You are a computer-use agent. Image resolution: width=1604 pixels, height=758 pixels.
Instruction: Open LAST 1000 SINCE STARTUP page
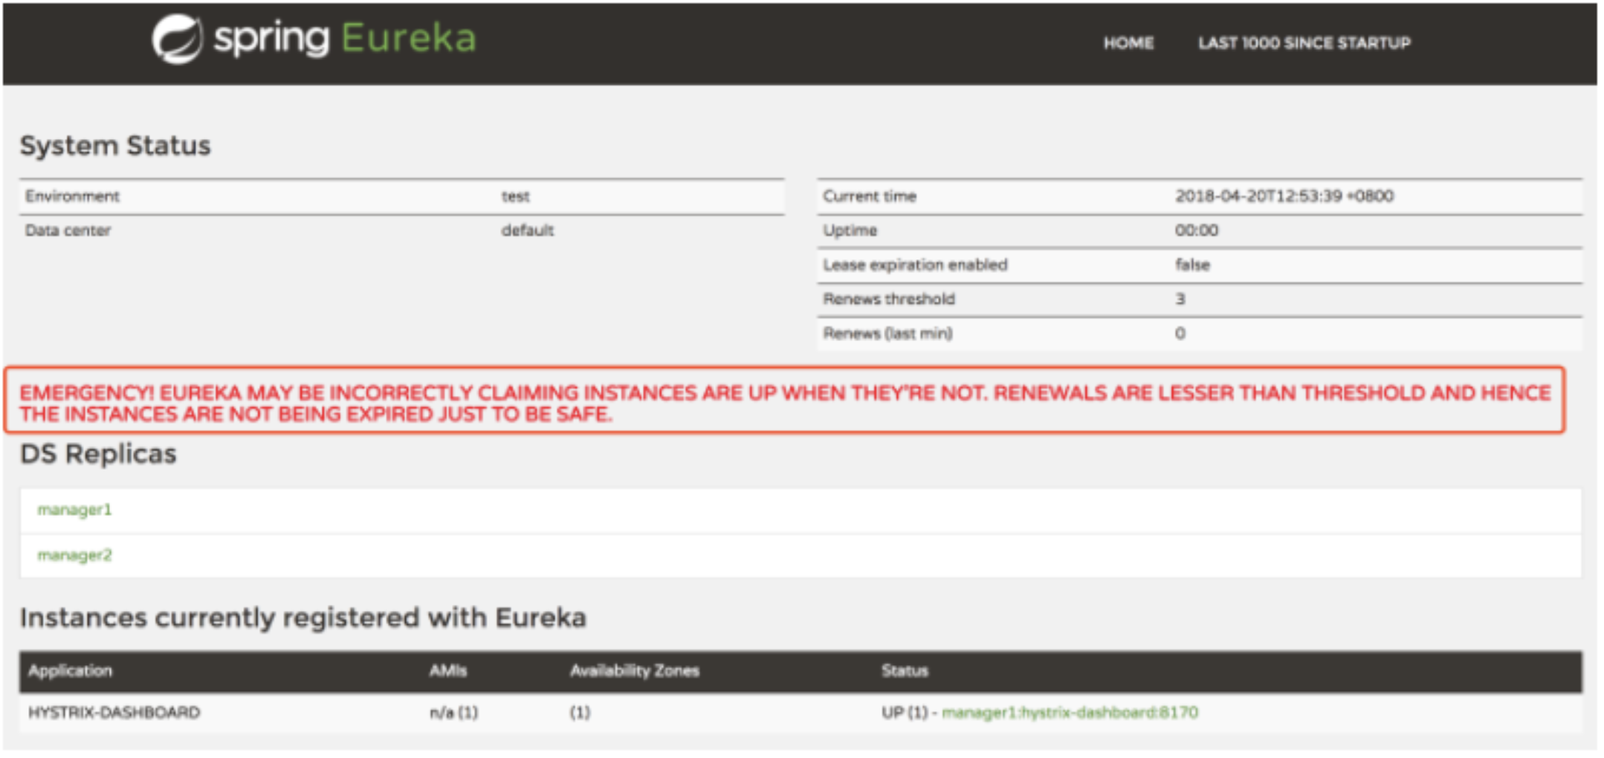click(x=1304, y=43)
